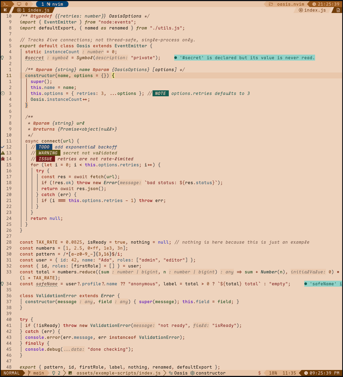Click the TODO badge in the comment
Screen dimensions: 343x377
click(x=44, y=147)
